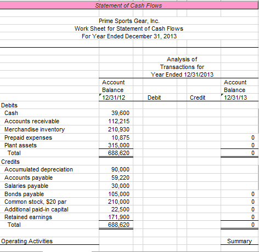Select the Operating Activities heading
This screenshot has height=252, width=259.
[27, 241]
